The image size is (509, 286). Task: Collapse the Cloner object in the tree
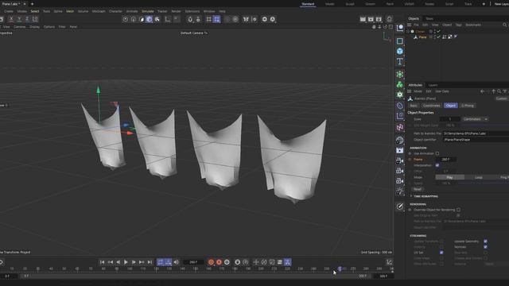coord(408,32)
